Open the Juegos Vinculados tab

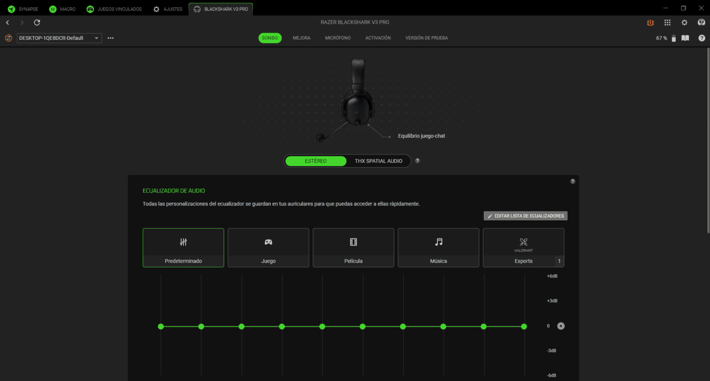(x=114, y=9)
